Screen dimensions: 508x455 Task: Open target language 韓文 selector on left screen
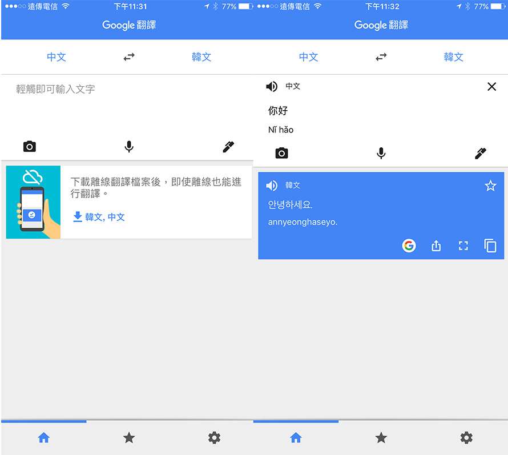pyautogui.click(x=201, y=57)
